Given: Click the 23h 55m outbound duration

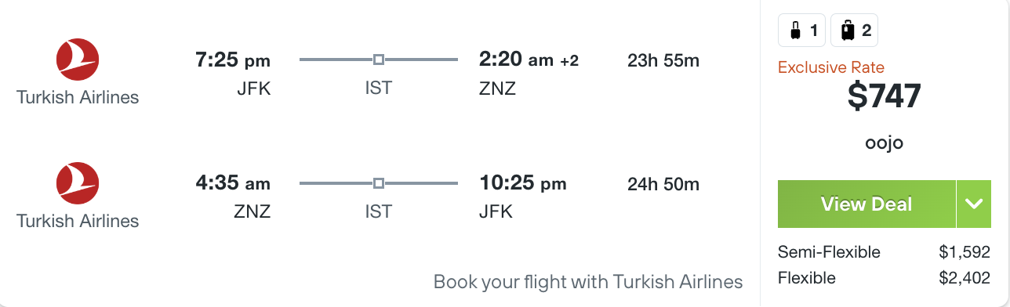Looking at the screenshot, I should (x=663, y=60).
